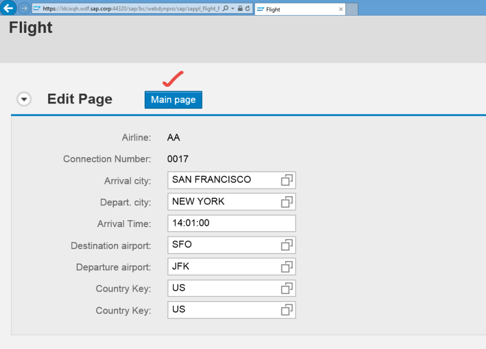The image size is (486, 349).
Task: Click the Departure airport field showing JFK
Action: (223, 267)
